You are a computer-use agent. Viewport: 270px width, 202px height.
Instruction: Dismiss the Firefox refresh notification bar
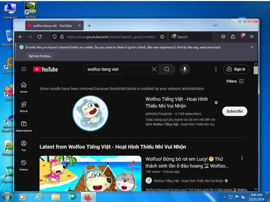[x=252, y=47]
